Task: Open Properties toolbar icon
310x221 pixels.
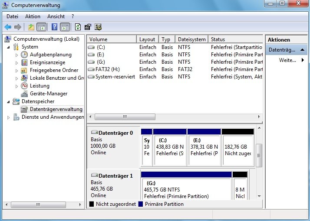Action: (x=88, y=27)
